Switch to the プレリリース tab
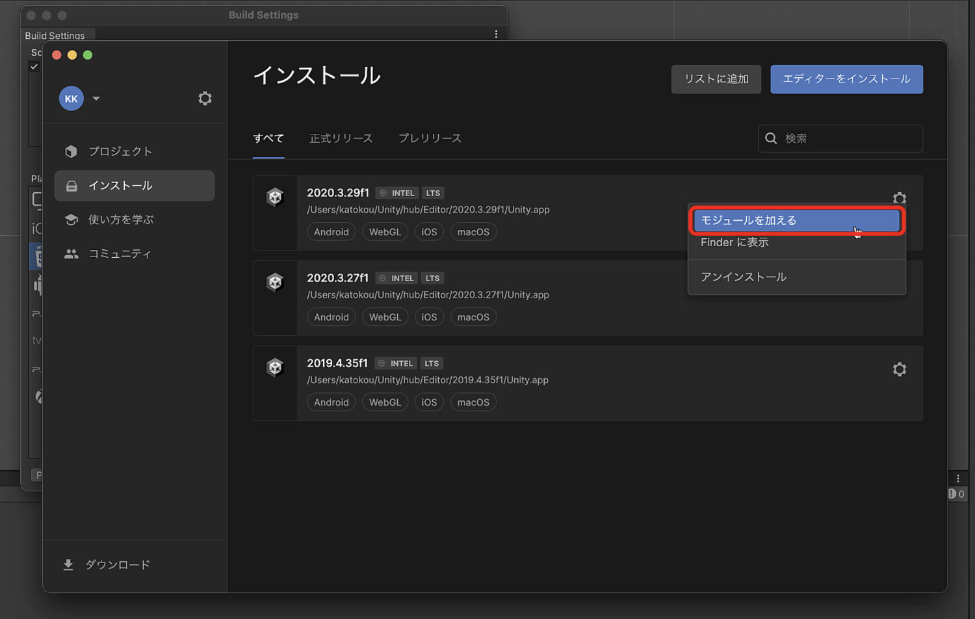 tap(430, 138)
